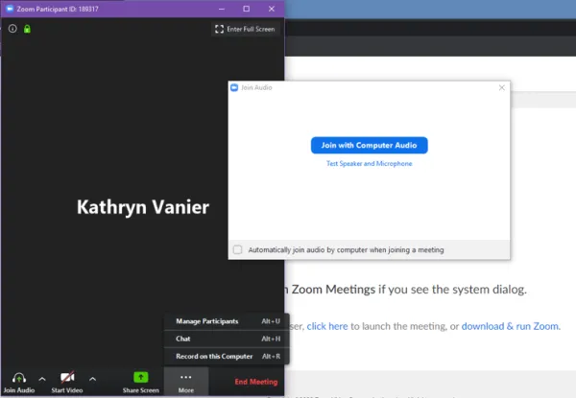Open Chat from the More menu

(227, 339)
